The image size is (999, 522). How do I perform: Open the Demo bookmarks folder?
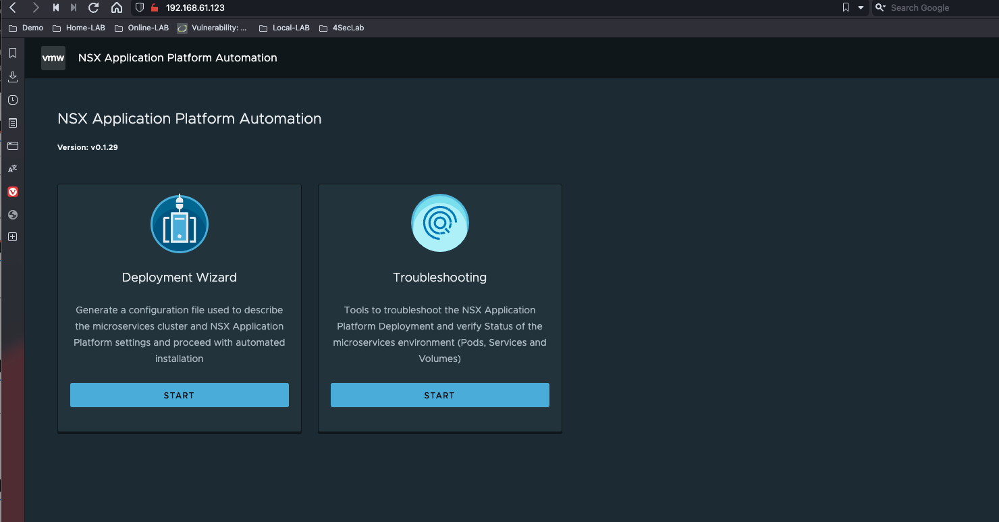pos(26,28)
